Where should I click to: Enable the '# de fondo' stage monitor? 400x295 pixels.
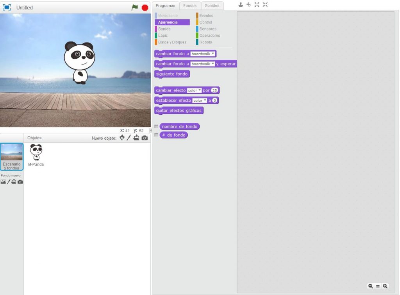(156, 135)
